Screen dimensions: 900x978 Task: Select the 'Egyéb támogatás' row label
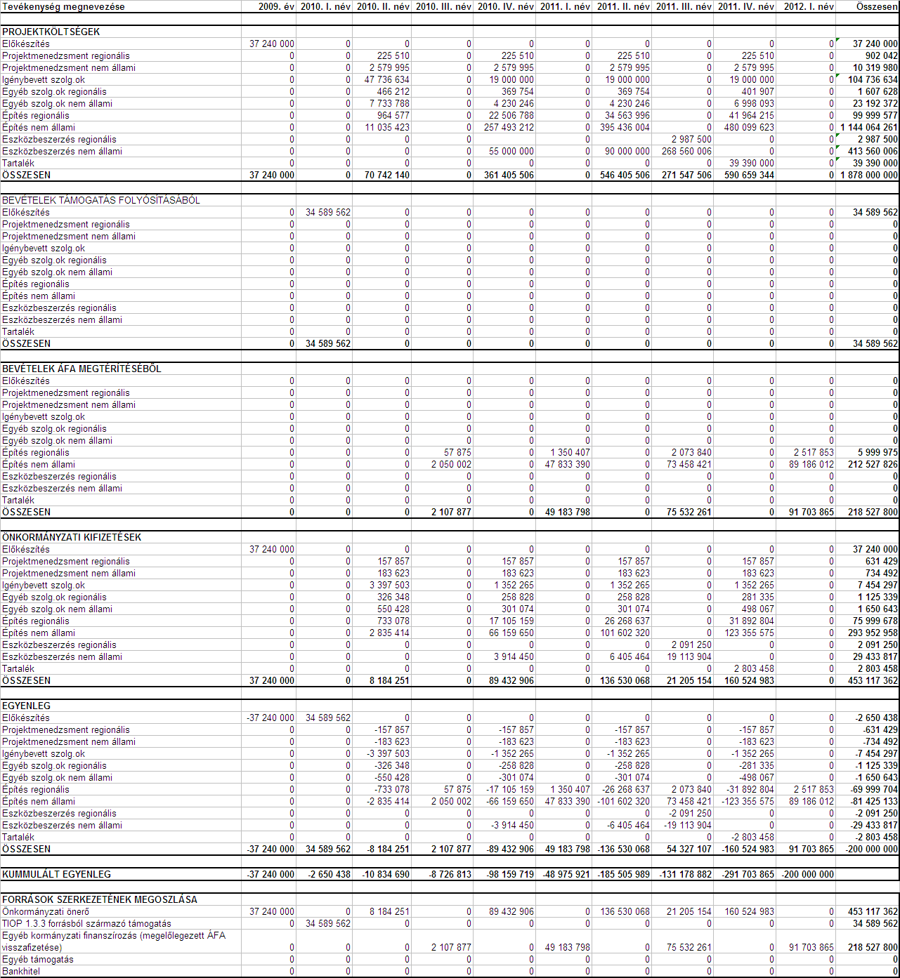[37, 959]
